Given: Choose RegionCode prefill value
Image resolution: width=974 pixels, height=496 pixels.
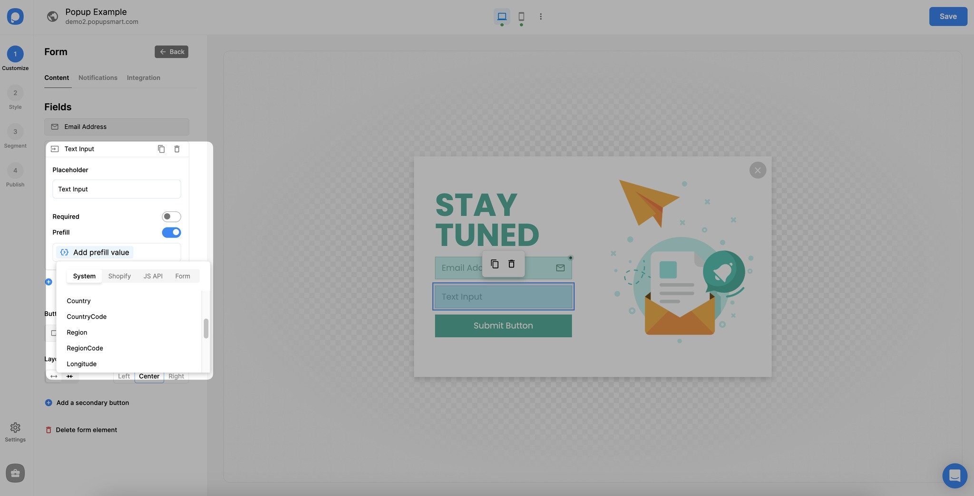Looking at the screenshot, I should coord(85,348).
